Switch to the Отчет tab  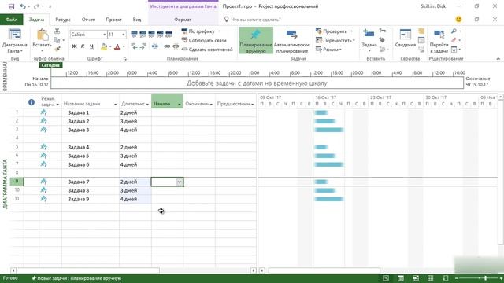pyautogui.click(x=88, y=20)
